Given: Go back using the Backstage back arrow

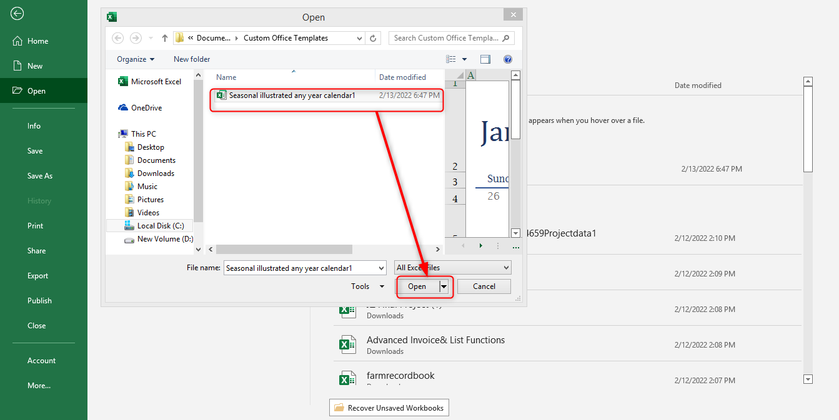Looking at the screenshot, I should [17, 13].
